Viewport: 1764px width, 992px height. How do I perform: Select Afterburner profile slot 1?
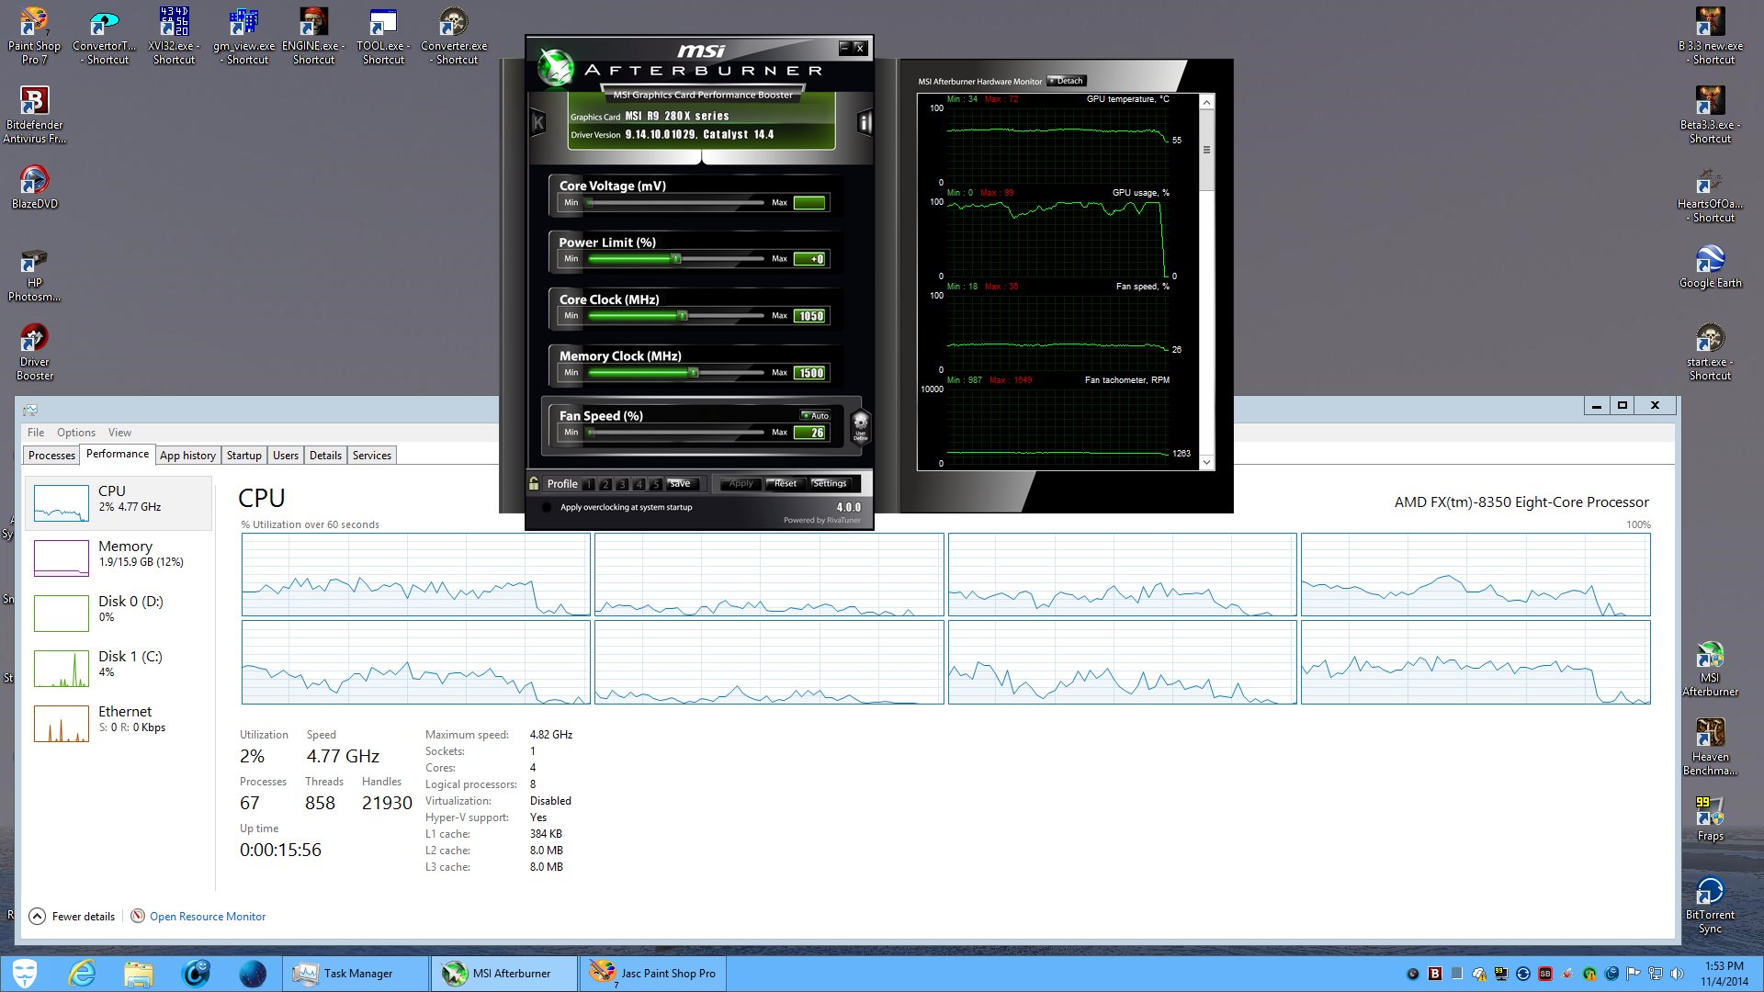pos(588,484)
